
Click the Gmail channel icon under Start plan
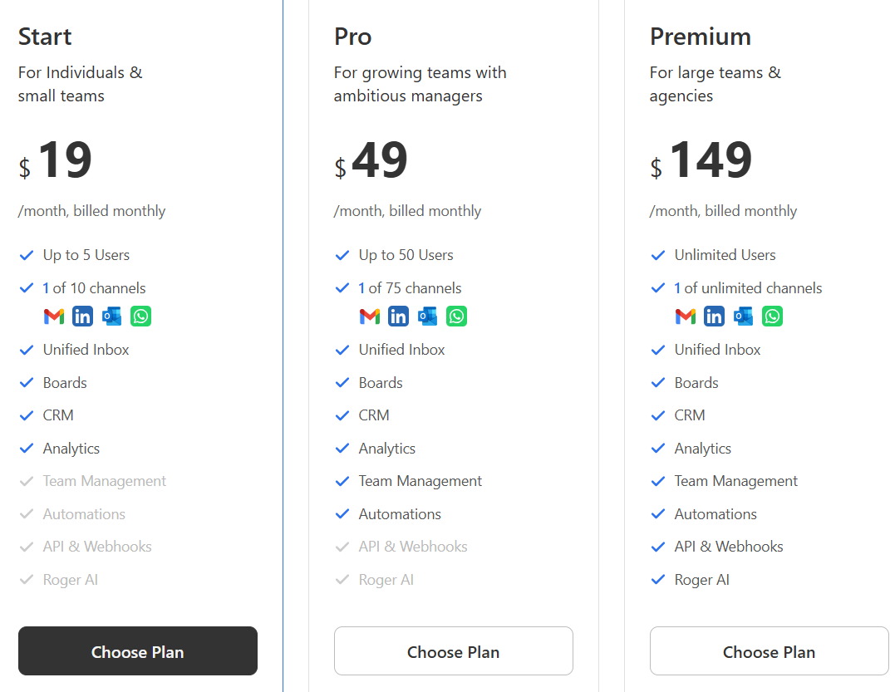point(53,317)
